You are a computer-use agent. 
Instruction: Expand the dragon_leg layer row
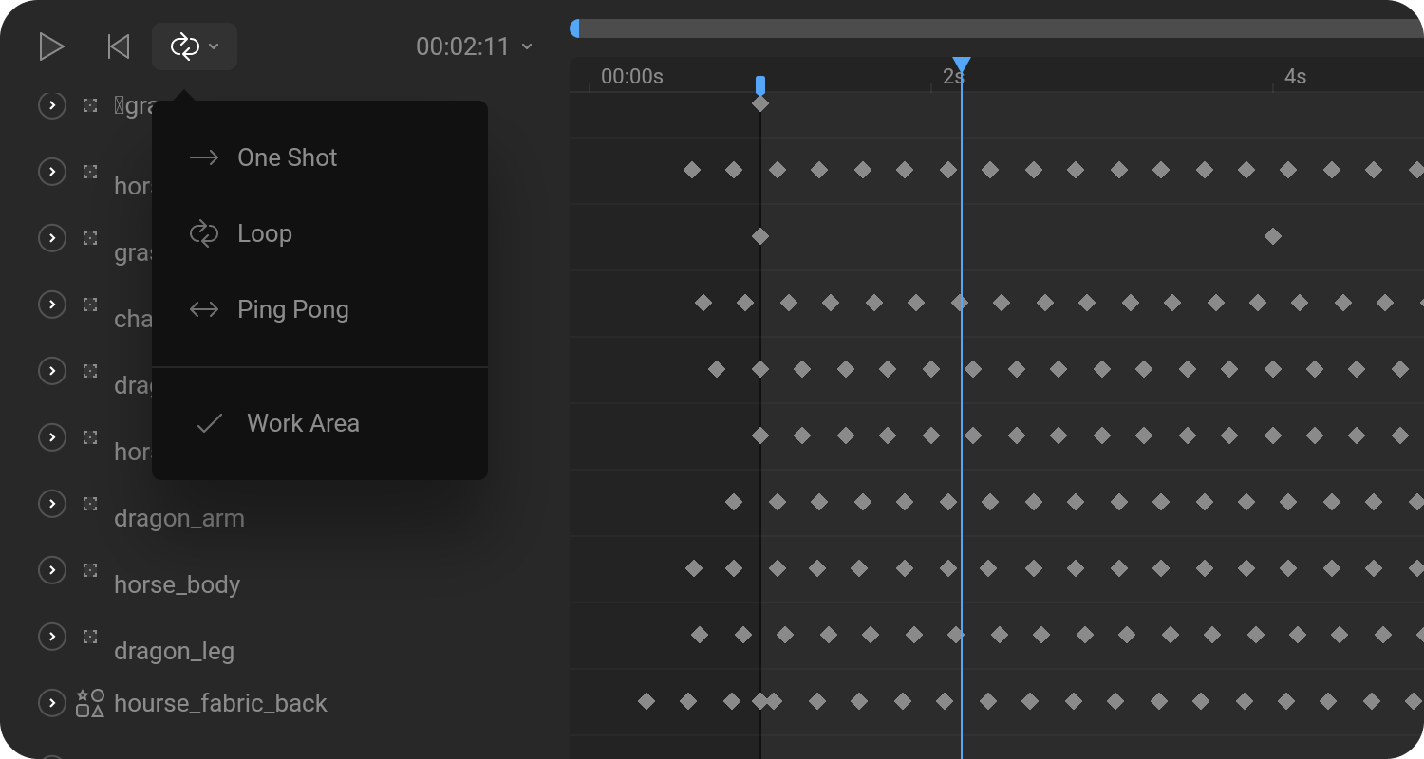click(51, 637)
